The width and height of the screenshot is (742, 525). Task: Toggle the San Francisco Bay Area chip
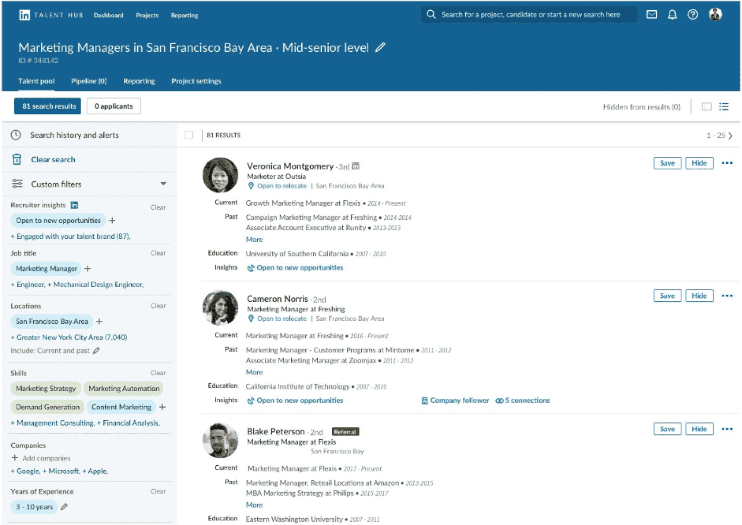tap(51, 321)
